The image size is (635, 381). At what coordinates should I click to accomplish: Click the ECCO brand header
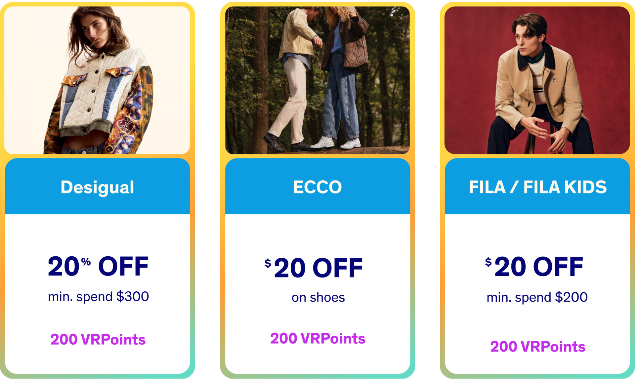(x=317, y=187)
